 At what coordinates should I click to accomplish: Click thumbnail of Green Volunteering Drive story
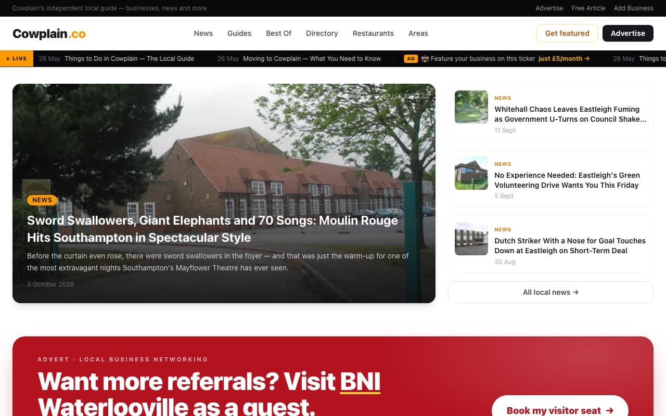[471, 173]
